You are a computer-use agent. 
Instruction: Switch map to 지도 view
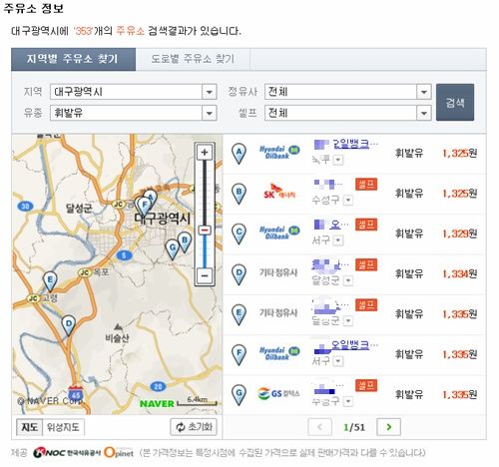tap(29, 427)
